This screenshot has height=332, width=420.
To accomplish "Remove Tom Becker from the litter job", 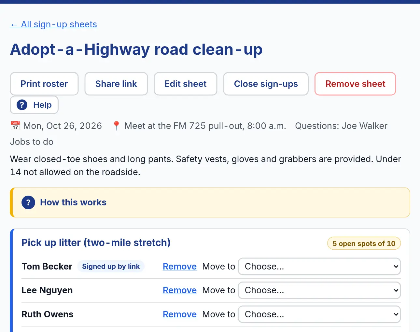I will click(x=180, y=267).
